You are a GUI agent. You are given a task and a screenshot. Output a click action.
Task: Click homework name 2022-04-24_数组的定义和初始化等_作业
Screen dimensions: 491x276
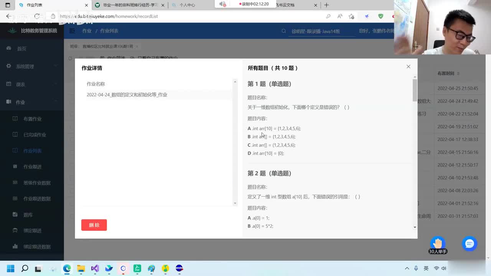coord(127,95)
